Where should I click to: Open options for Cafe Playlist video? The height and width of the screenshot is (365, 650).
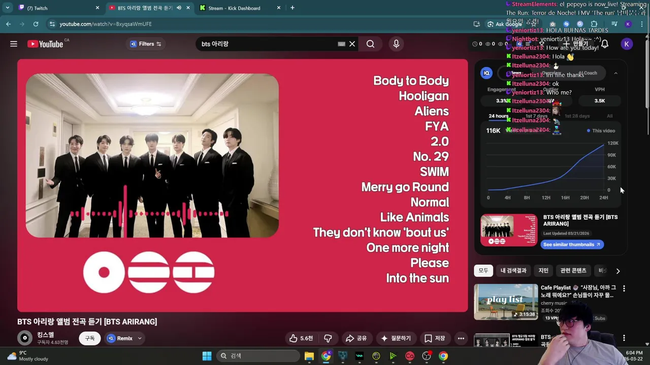[x=624, y=288]
